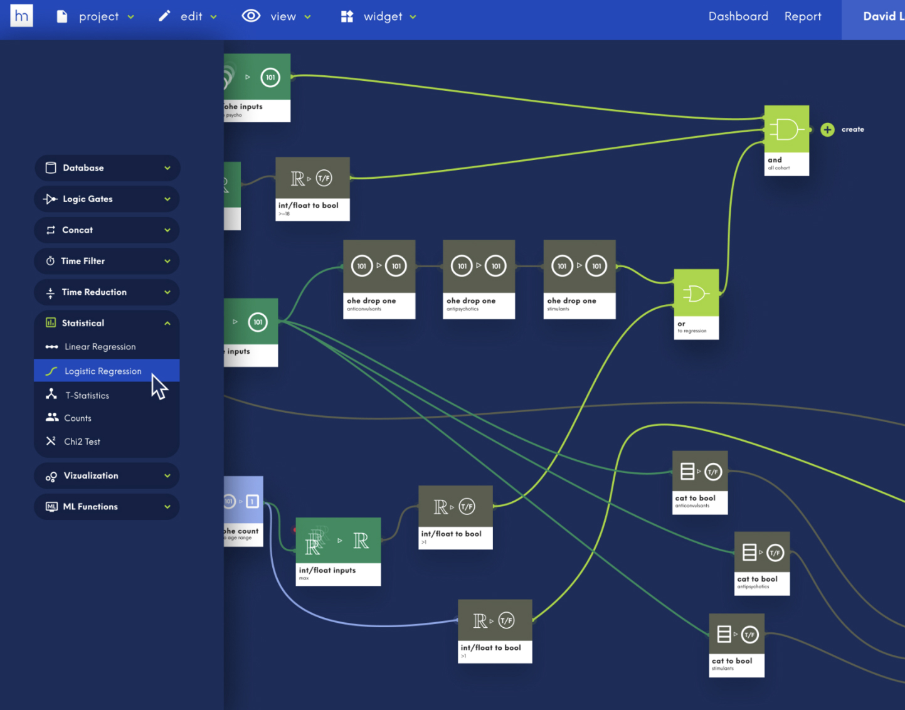The height and width of the screenshot is (710, 905).
Task: Click the hm logo in the top bar
Action: (21, 16)
